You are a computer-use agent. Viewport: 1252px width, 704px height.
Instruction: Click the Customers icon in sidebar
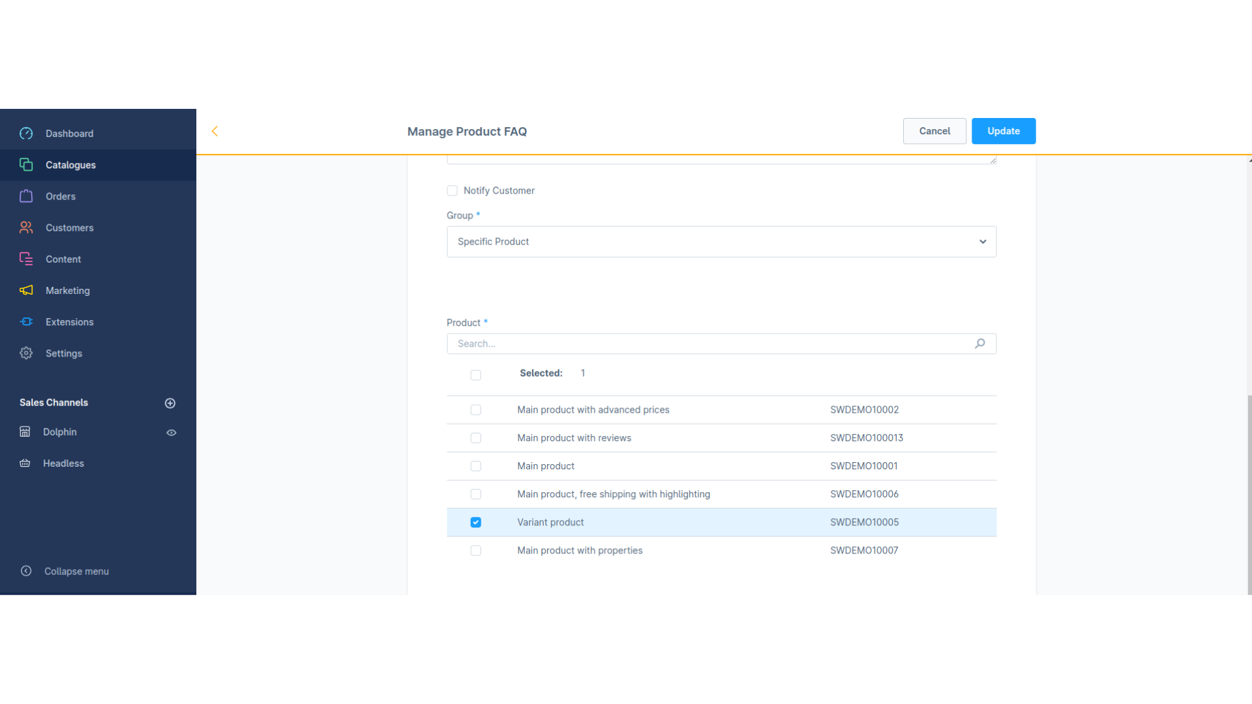click(x=26, y=227)
